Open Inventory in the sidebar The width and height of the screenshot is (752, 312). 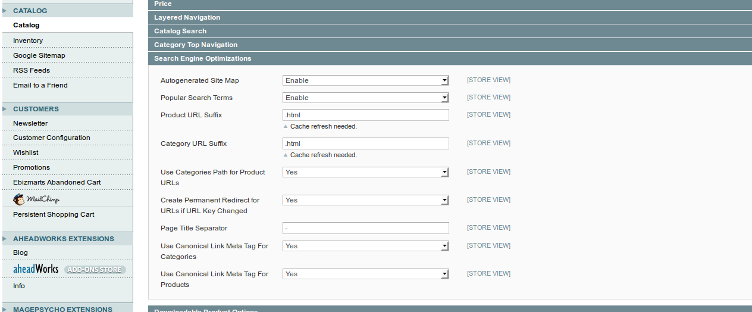click(28, 40)
